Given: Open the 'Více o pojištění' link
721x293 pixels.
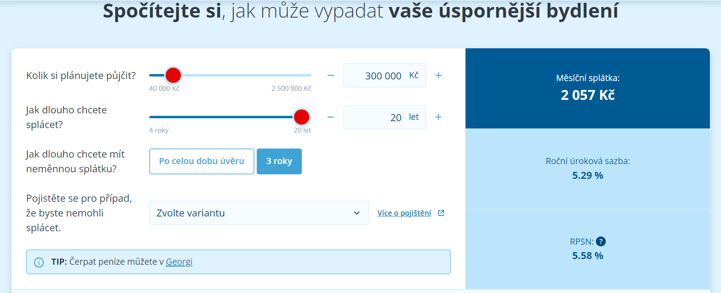Looking at the screenshot, I should 404,213.
